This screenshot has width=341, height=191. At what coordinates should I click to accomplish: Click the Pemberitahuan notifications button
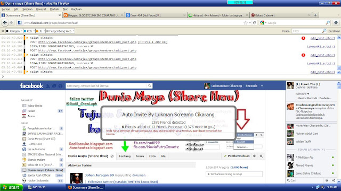[x=237, y=156]
